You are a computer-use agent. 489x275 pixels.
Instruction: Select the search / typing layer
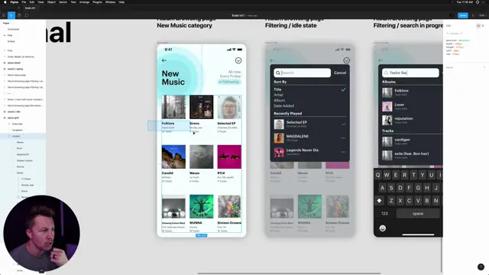15,69
